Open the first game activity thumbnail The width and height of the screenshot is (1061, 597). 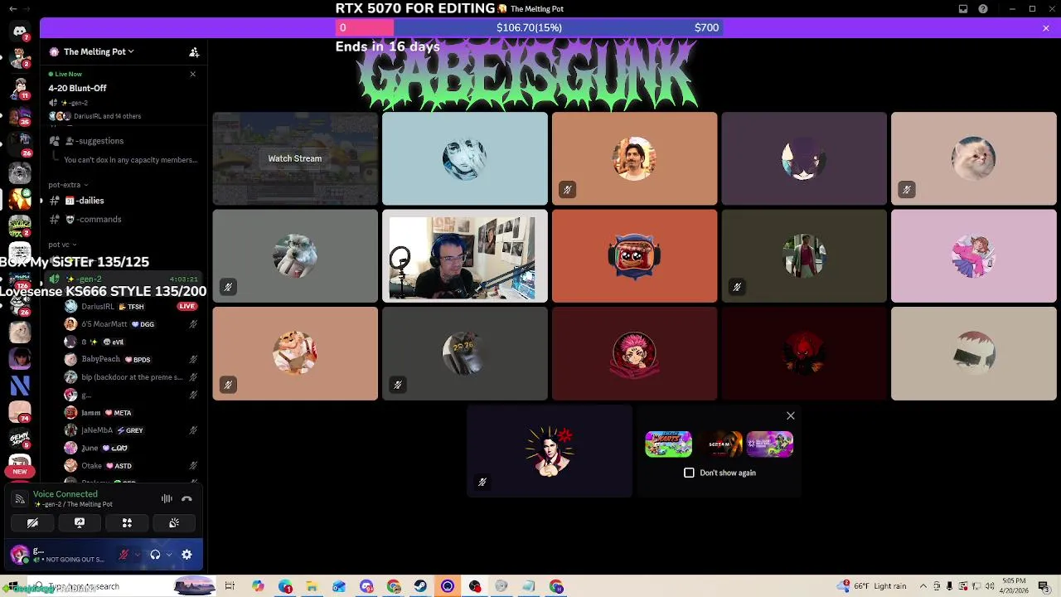pyautogui.click(x=669, y=444)
